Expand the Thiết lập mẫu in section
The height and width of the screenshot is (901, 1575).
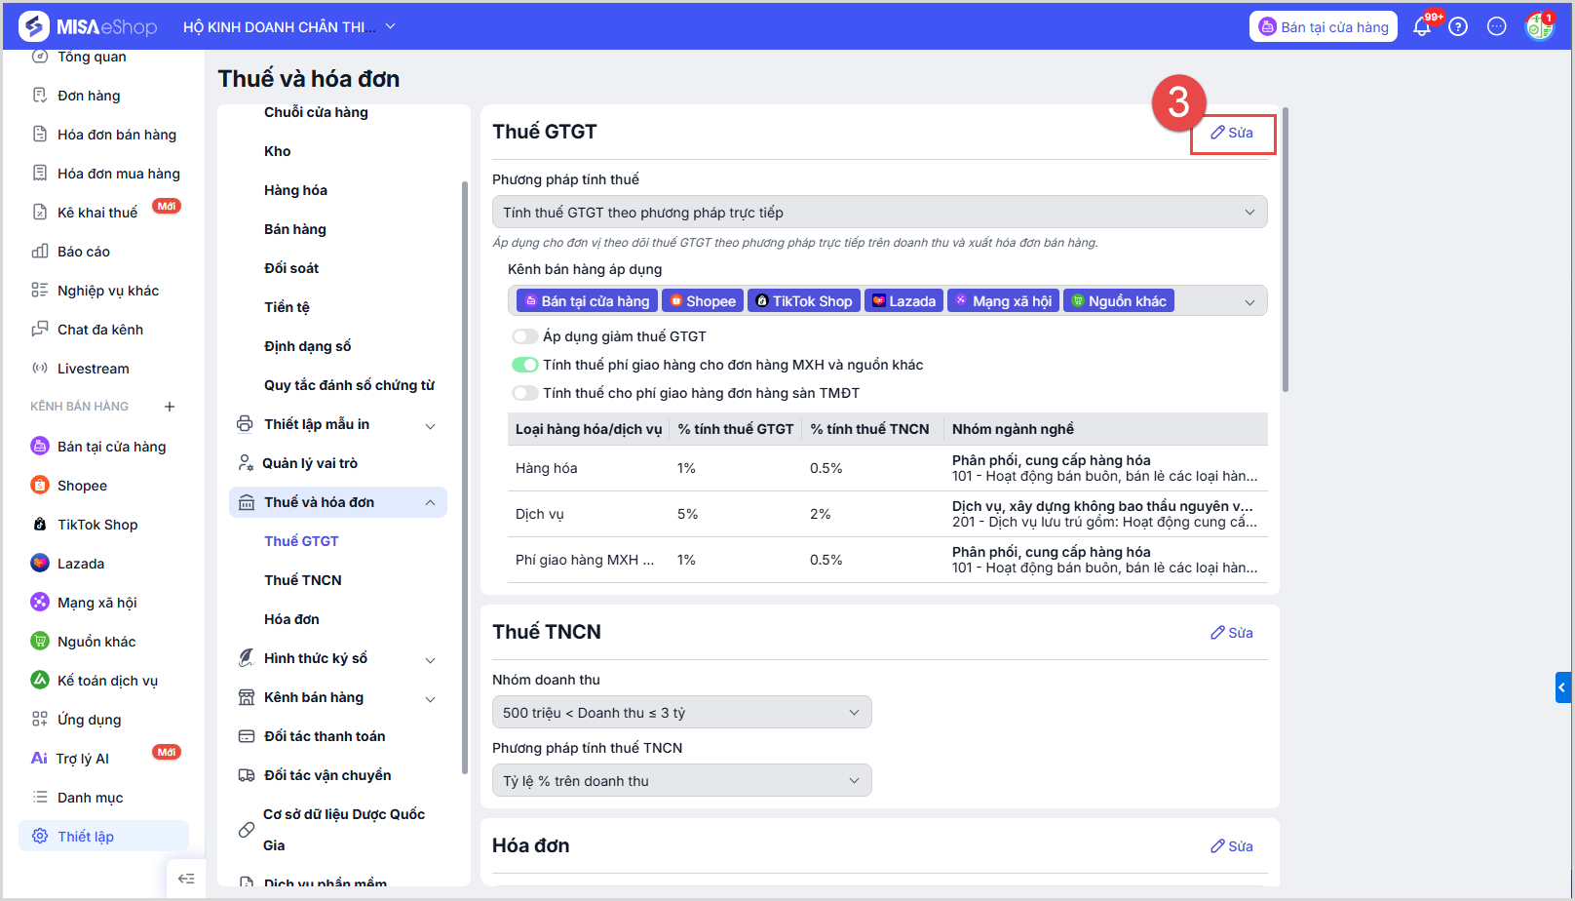point(430,425)
